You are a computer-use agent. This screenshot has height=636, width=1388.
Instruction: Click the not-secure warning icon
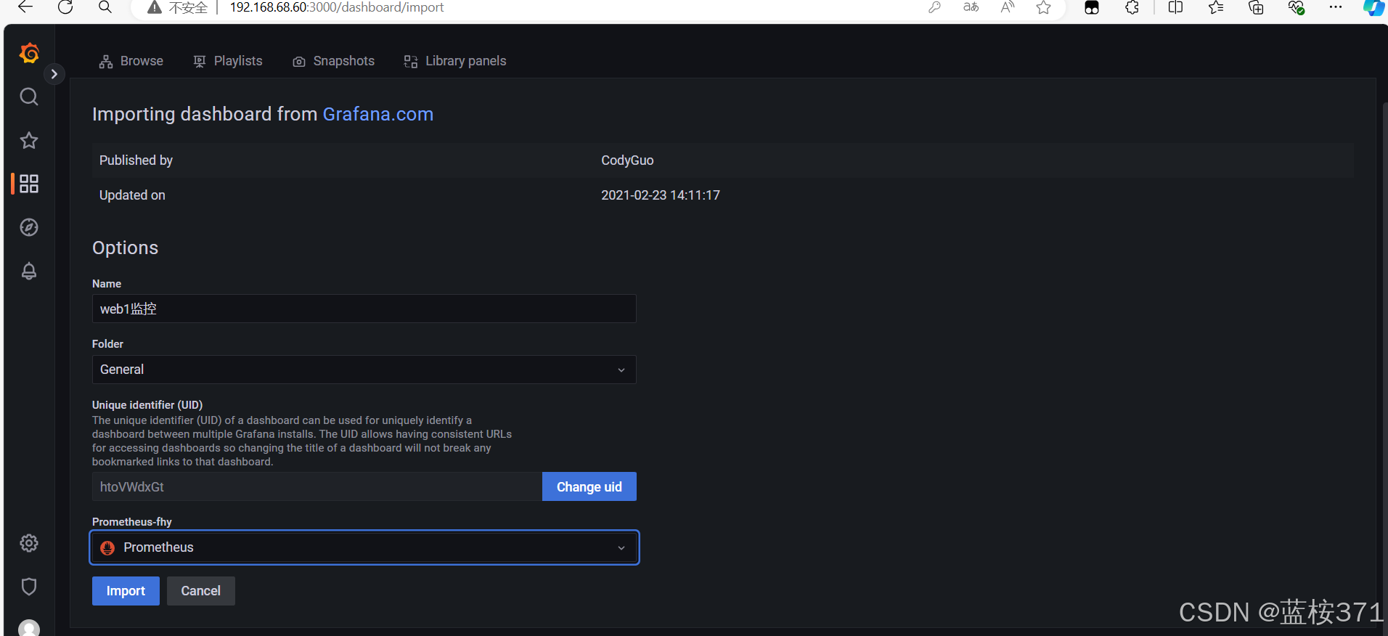154,7
